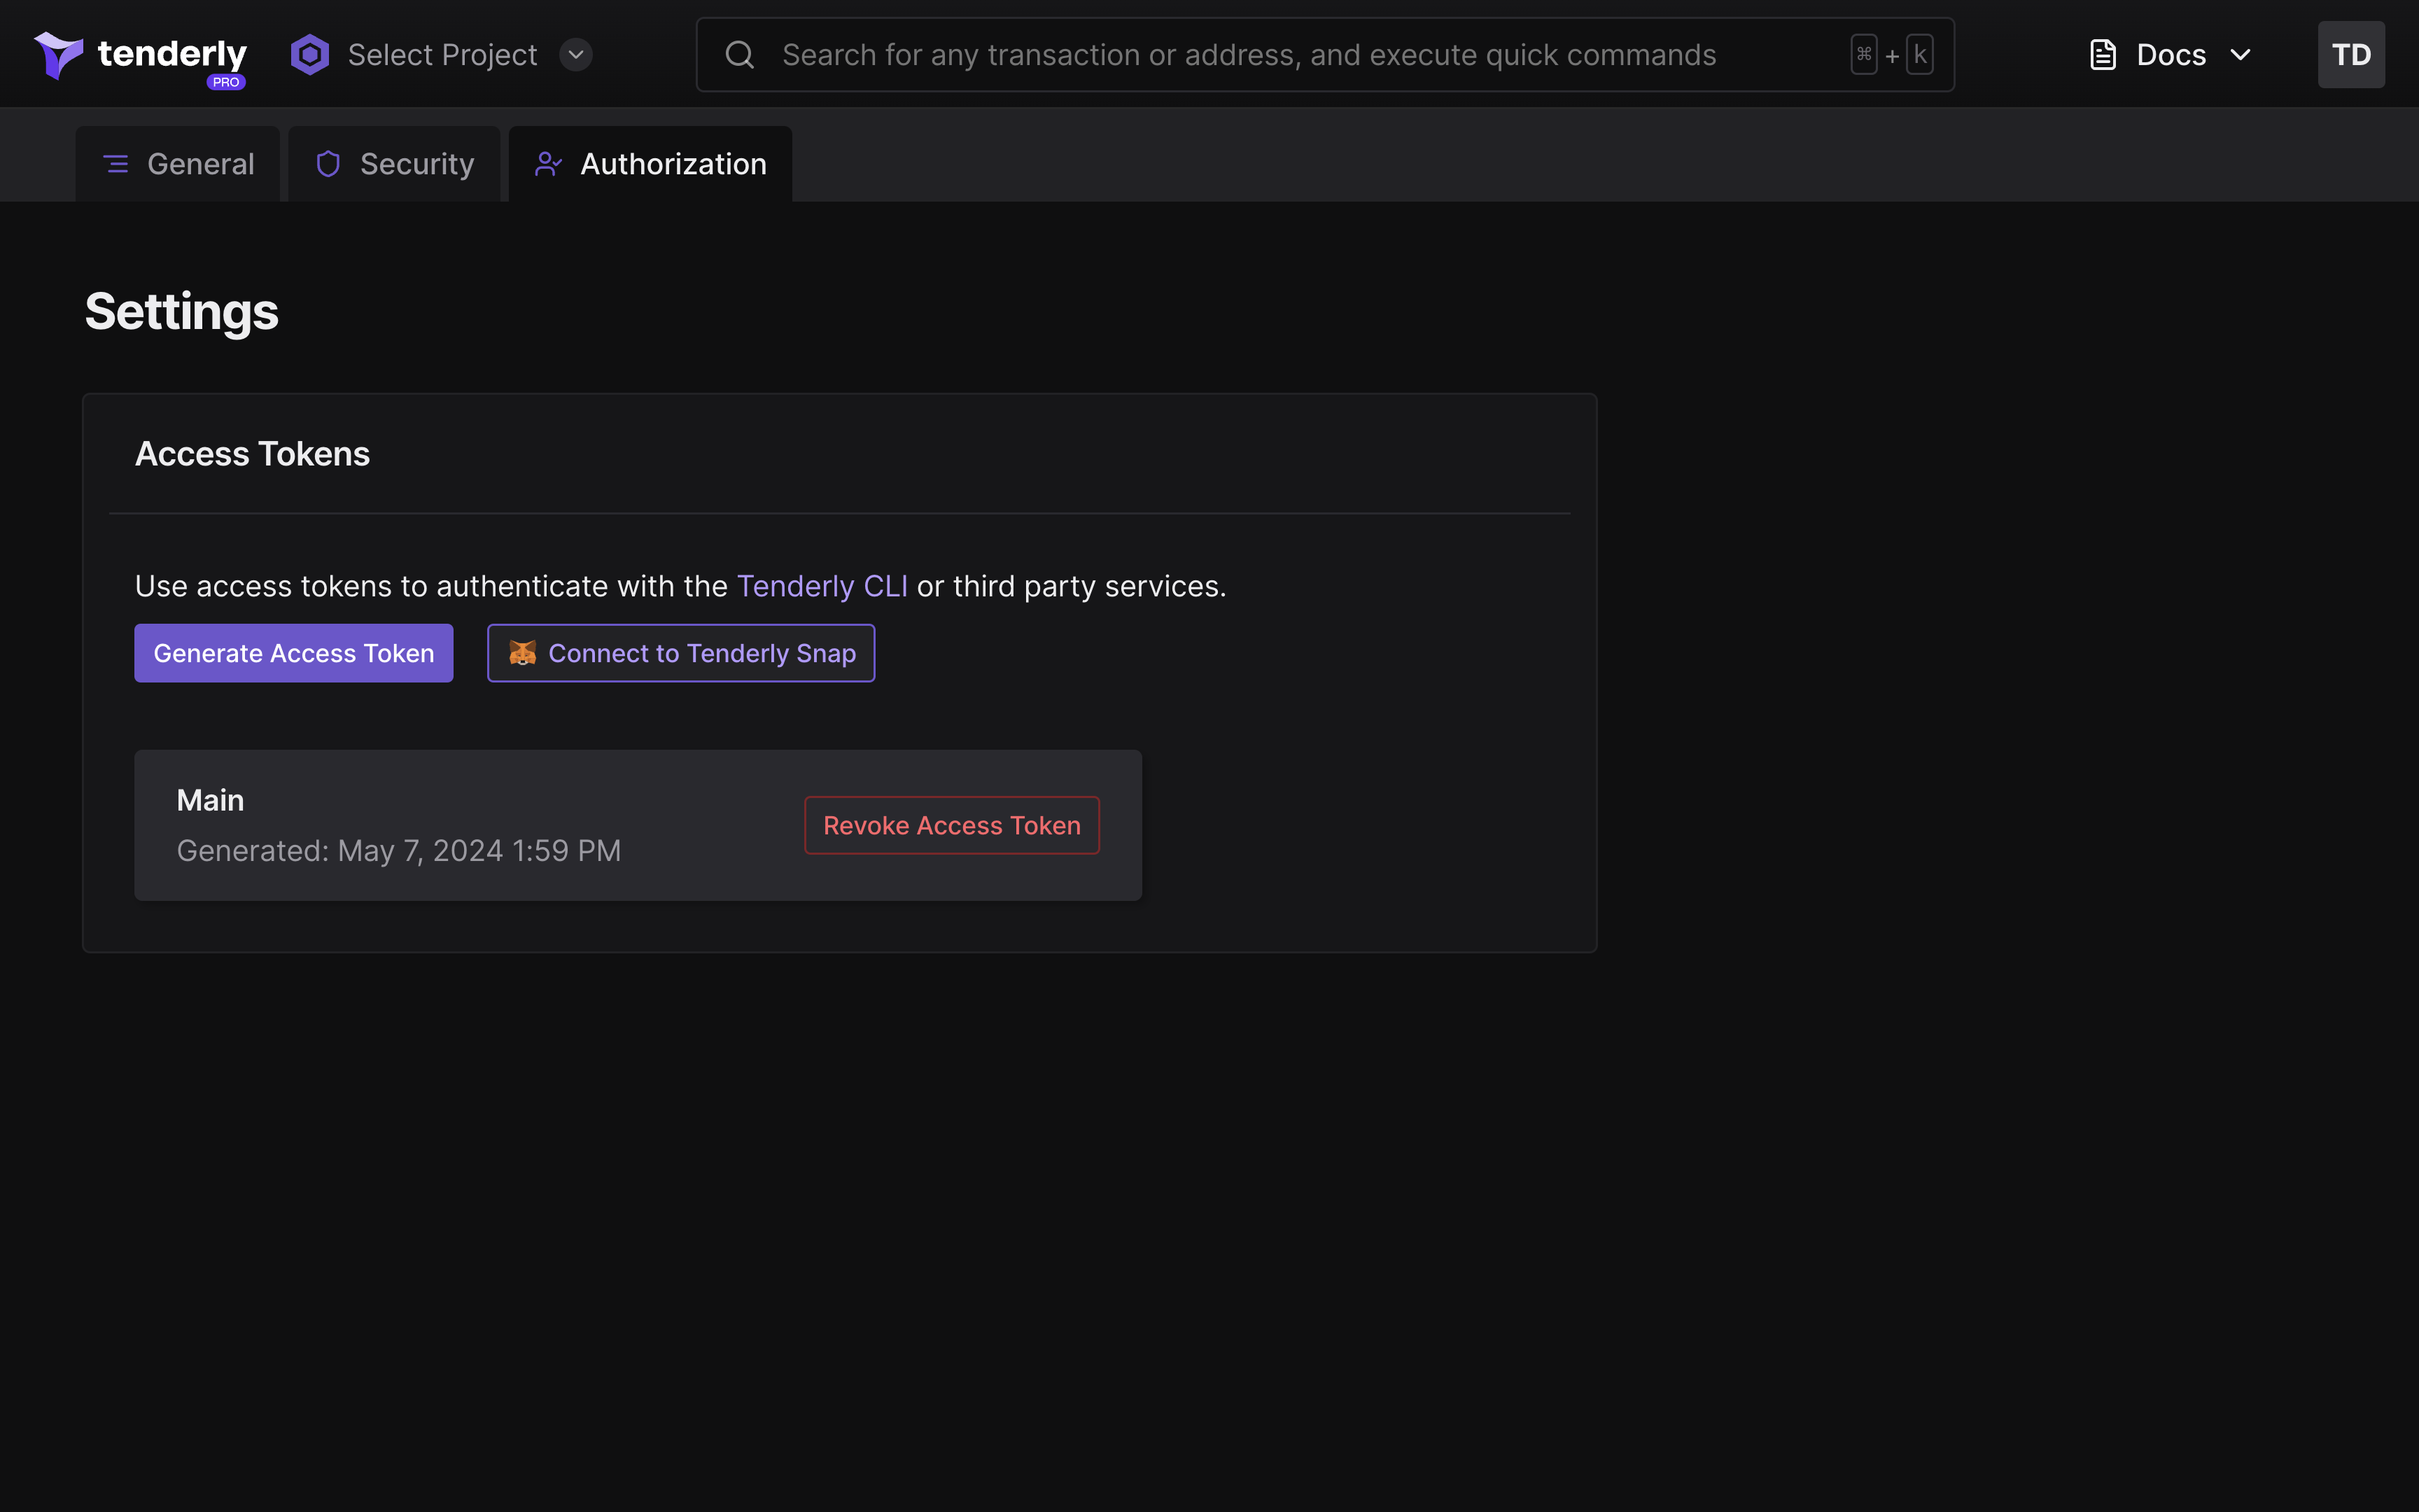Revoke the Main access token

tap(952, 825)
